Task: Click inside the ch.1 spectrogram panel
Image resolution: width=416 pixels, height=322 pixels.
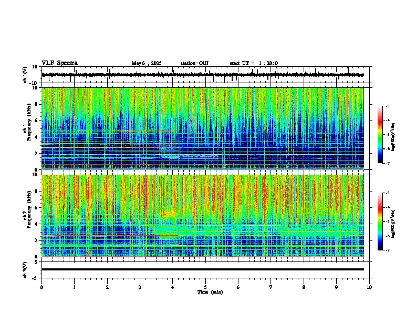Action: (202, 128)
